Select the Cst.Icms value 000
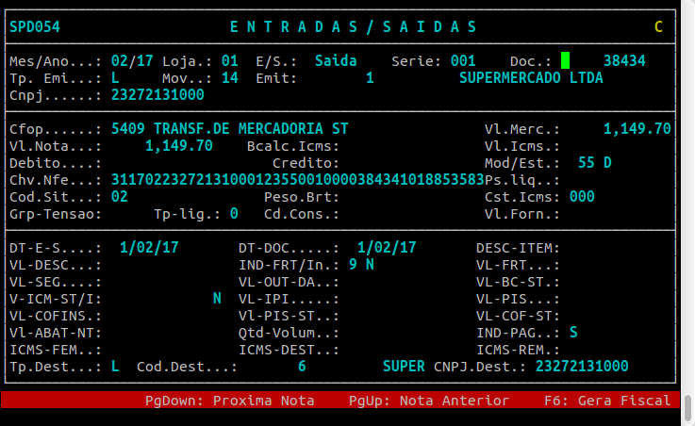 point(582,196)
